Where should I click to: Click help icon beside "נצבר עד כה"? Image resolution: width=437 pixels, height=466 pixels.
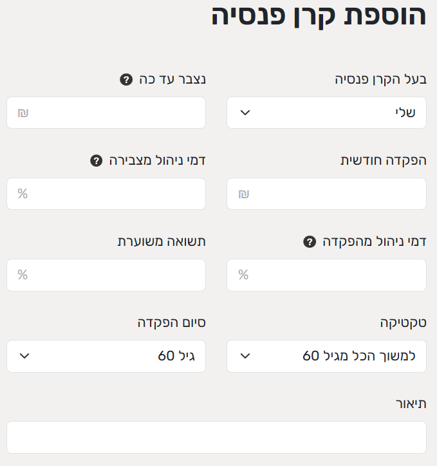[x=126, y=80]
